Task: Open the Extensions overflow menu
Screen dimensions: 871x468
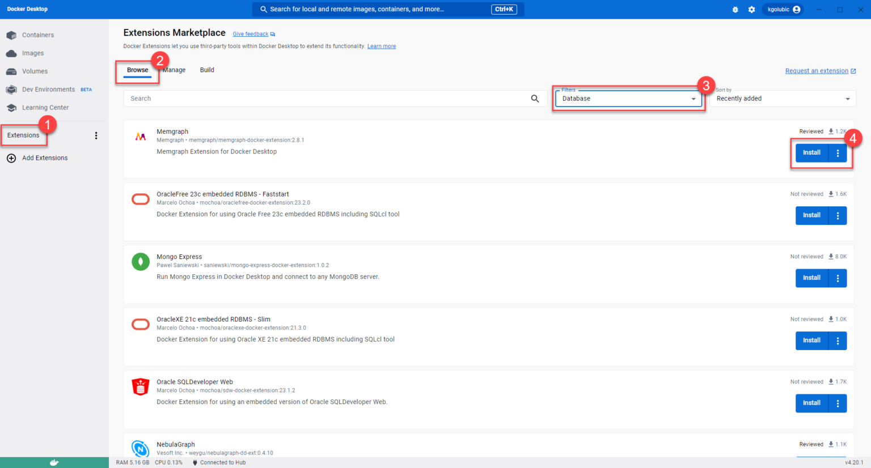Action: pos(96,135)
